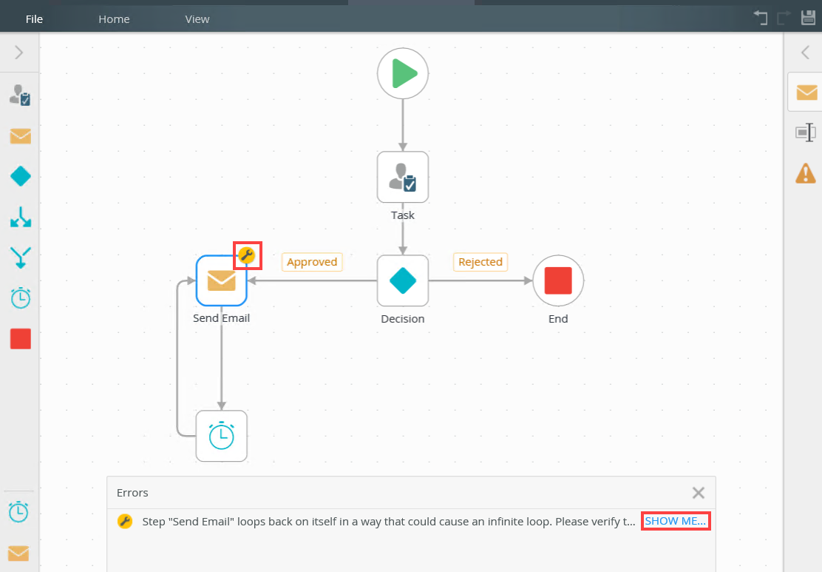Switch to the Home tab
Screen dimensions: 822x572
pos(114,19)
